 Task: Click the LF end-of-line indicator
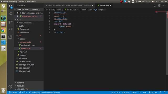(140, 92)
